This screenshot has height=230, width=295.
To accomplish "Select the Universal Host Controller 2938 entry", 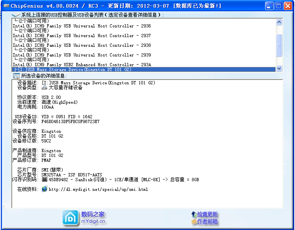I will (82, 45).
